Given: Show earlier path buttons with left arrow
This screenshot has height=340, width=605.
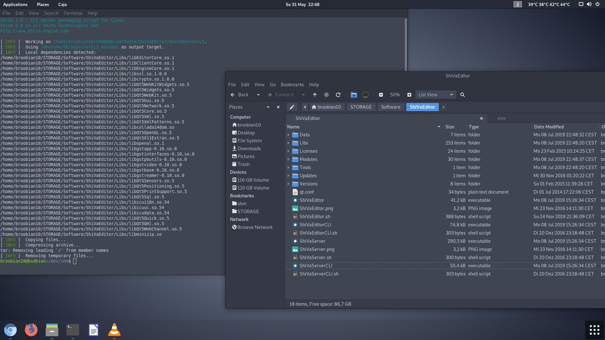Looking at the screenshot, I should coord(305,107).
